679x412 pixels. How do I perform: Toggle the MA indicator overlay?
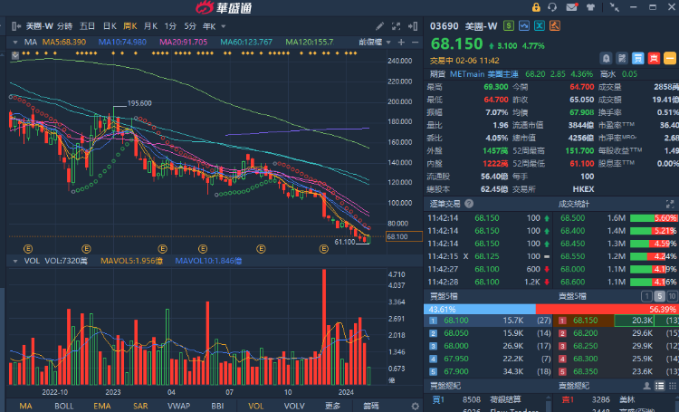25,406
